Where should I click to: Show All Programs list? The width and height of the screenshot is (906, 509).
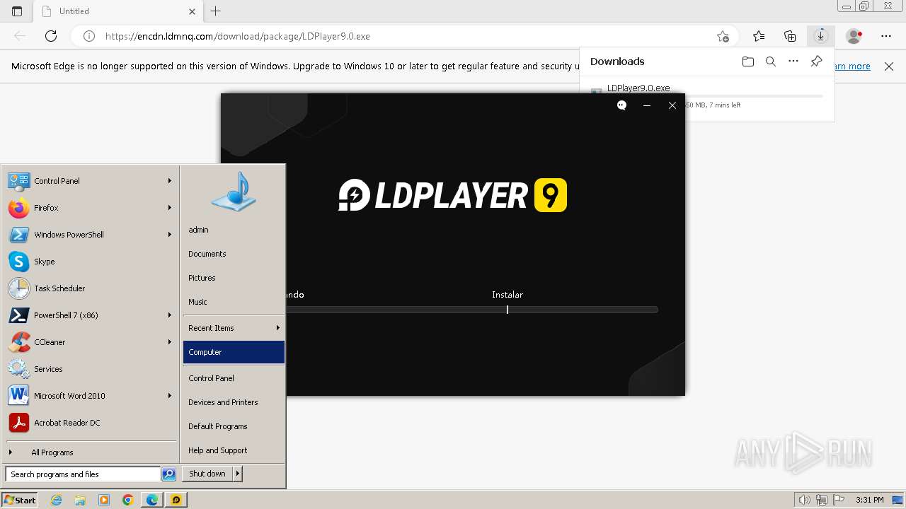[91, 452]
